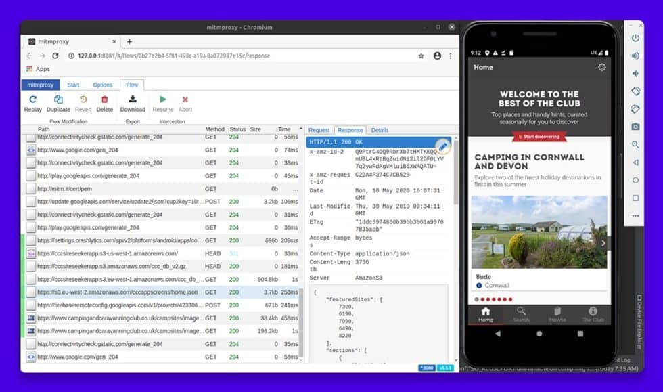Screen dimensions: 663x392
Task: Tap the next arrow on the campsite carousel
Action: click(x=603, y=243)
